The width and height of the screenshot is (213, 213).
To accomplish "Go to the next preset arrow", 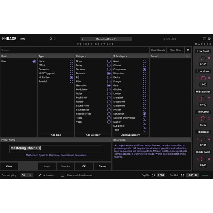I will (x=130, y=39).
